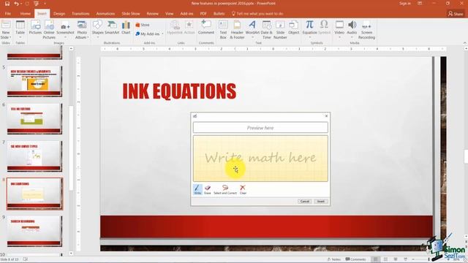Open Online Pictures

[49, 30]
